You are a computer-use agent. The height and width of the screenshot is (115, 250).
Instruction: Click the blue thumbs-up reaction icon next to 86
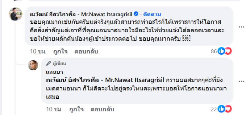(x=221, y=51)
